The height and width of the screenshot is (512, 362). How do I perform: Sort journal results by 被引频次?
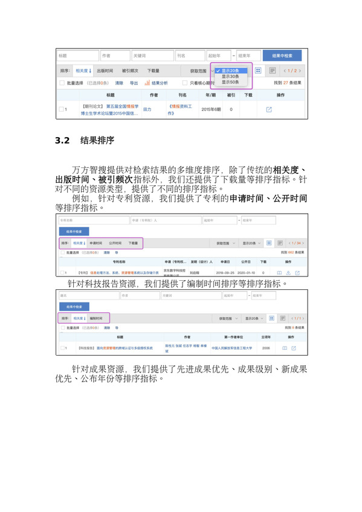(x=130, y=71)
